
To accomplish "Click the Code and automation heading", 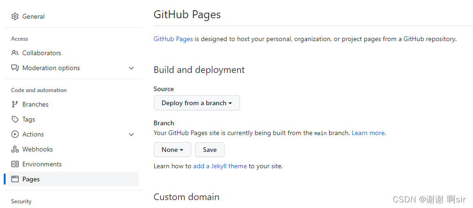I will 39,90.
